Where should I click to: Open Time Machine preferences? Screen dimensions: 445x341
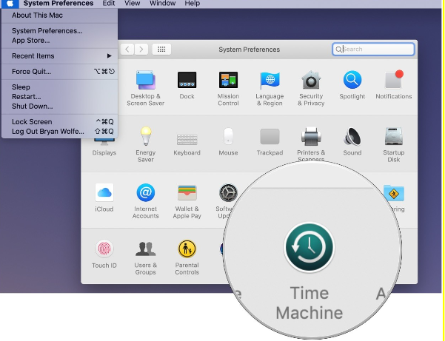point(310,271)
